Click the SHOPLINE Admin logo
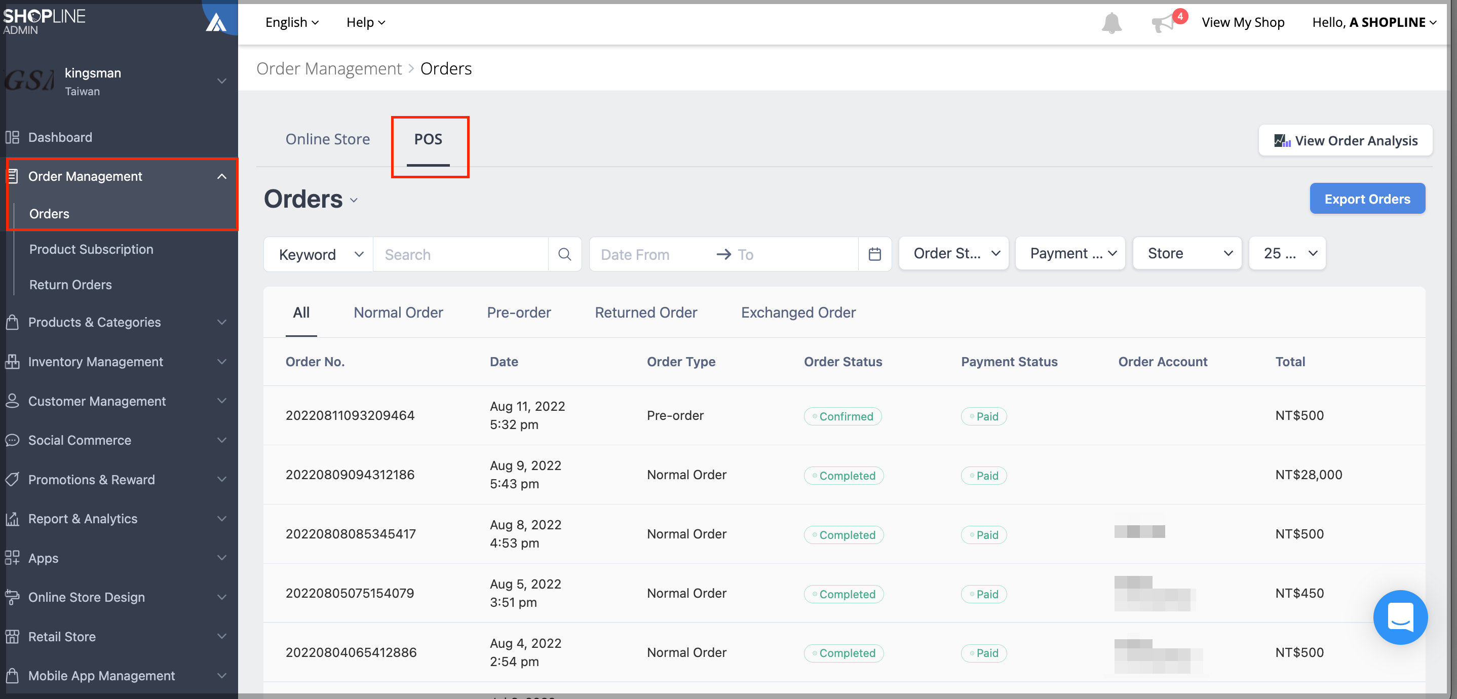This screenshot has height=699, width=1457. click(x=44, y=21)
